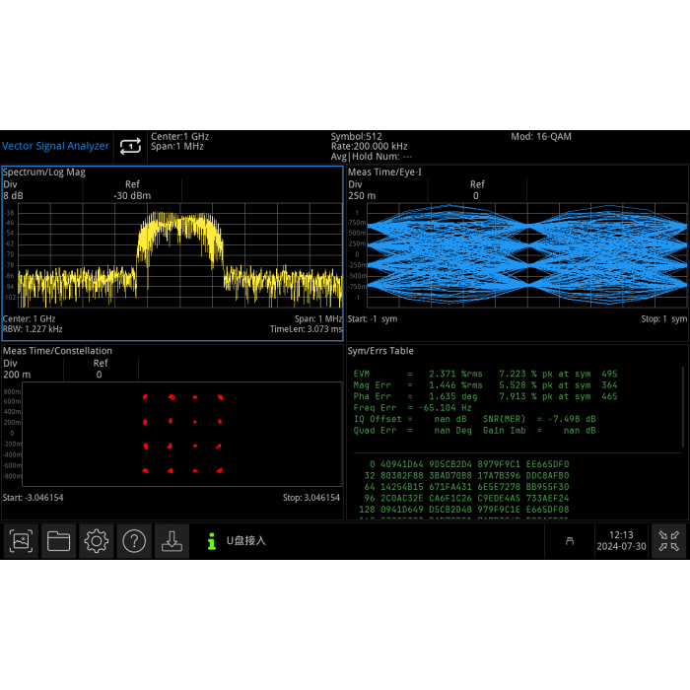
Task: Edit the 8 dB Div value in Spectrum
Action: coord(13,195)
